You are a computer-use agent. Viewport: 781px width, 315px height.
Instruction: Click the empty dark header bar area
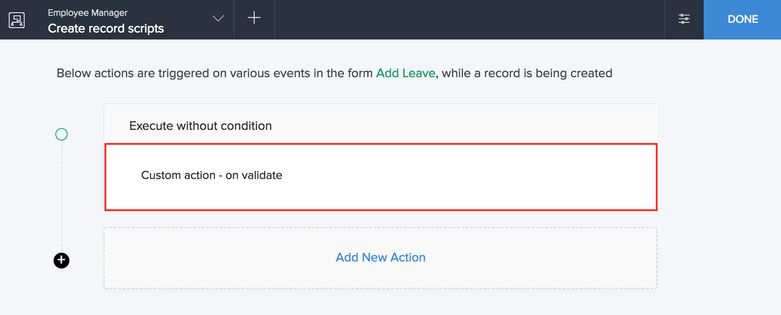pyautogui.click(x=466, y=20)
